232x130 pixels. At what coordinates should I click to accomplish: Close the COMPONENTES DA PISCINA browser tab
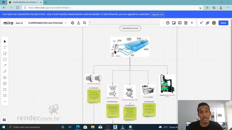pyautogui.click(x=41, y=3)
